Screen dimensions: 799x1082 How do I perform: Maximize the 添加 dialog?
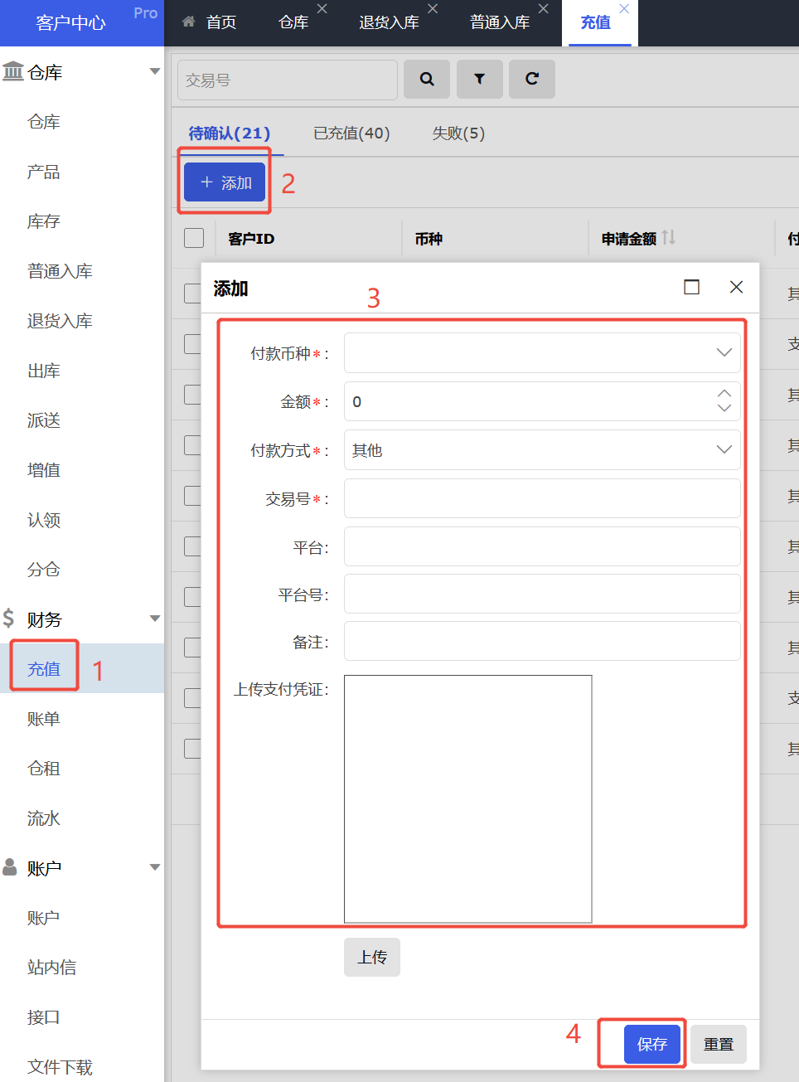(x=691, y=287)
